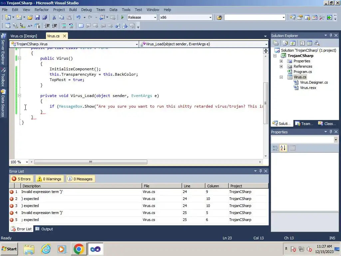Click the editor horizontal scrollbar thumb

(x=91, y=162)
